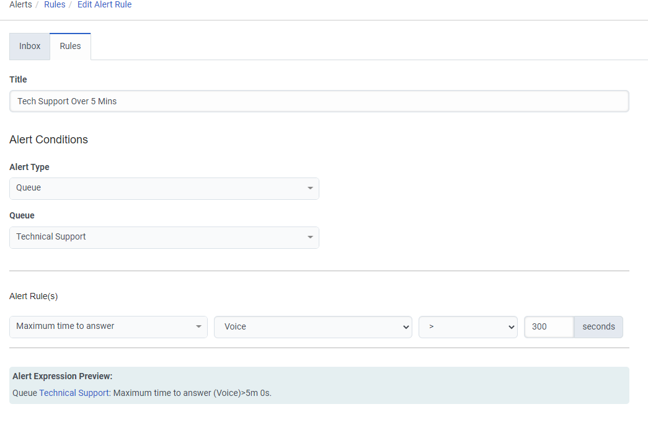The width and height of the screenshot is (648, 422).
Task: Click the Rules breadcrumb link
Action: [x=55, y=4]
